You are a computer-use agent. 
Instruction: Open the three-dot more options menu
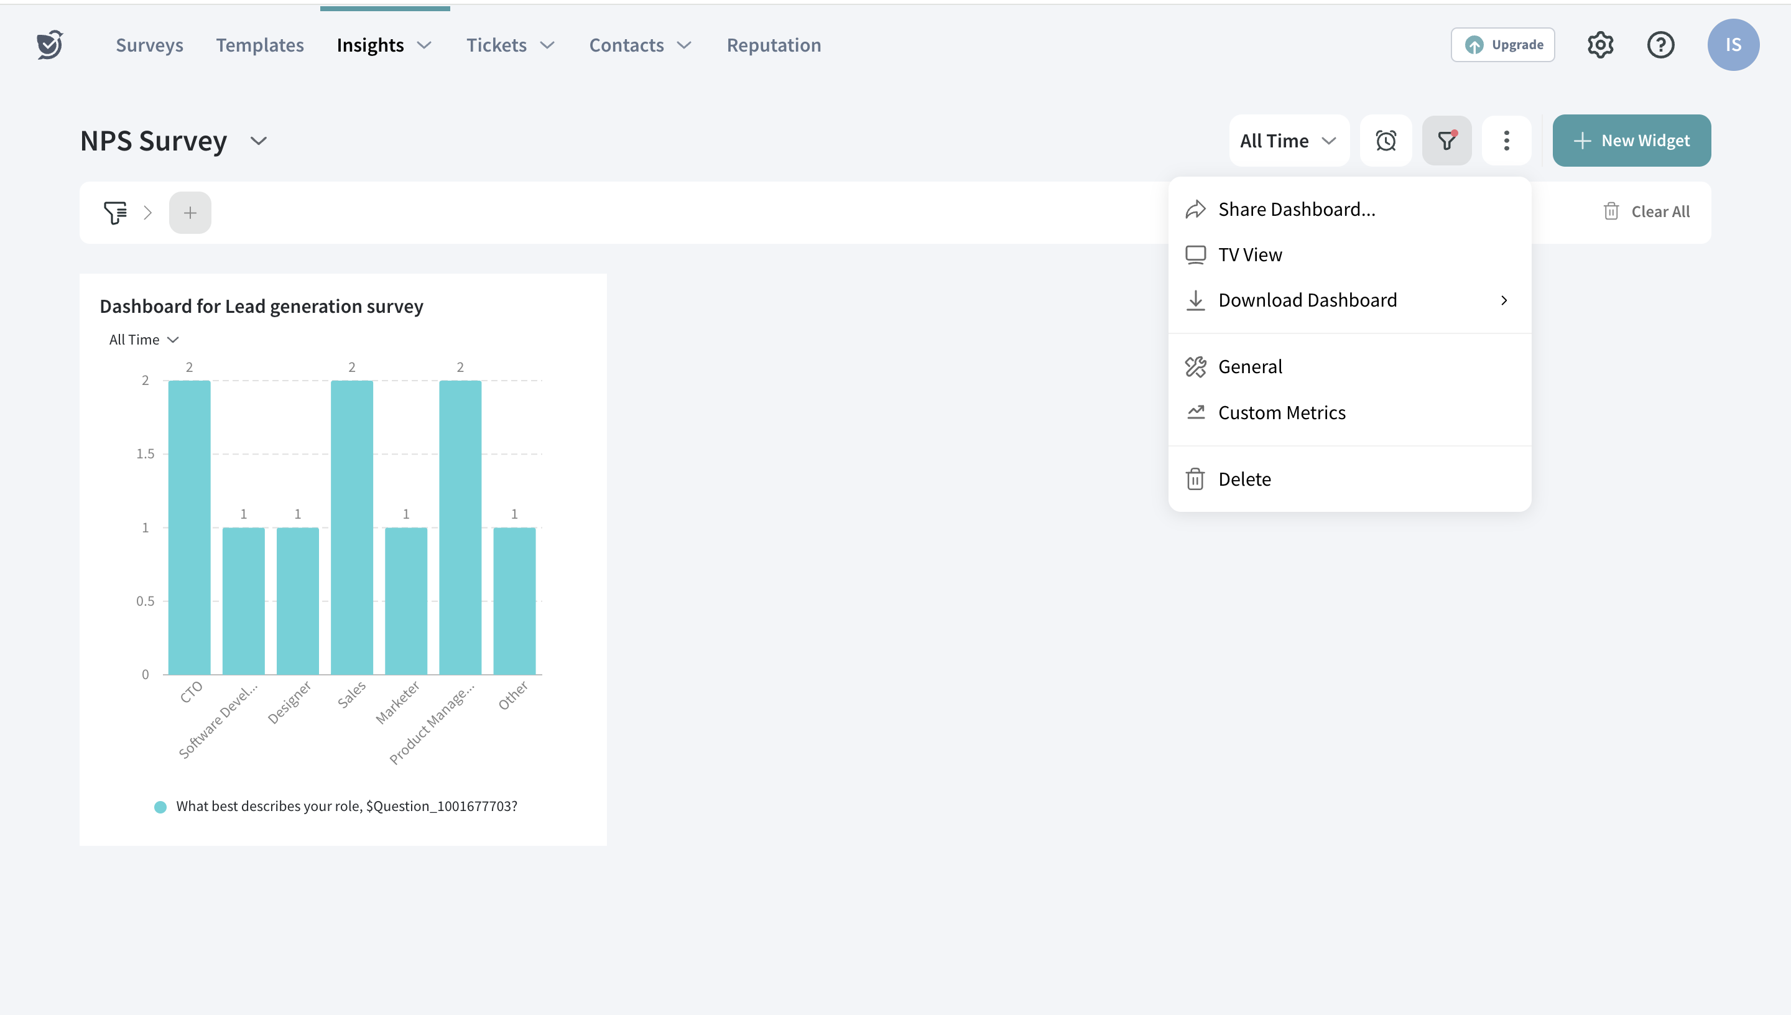(x=1506, y=141)
